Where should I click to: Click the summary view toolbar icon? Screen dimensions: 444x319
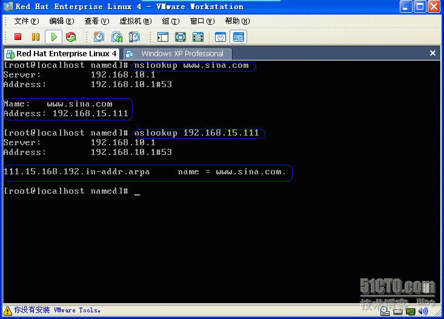click(220, 37)
